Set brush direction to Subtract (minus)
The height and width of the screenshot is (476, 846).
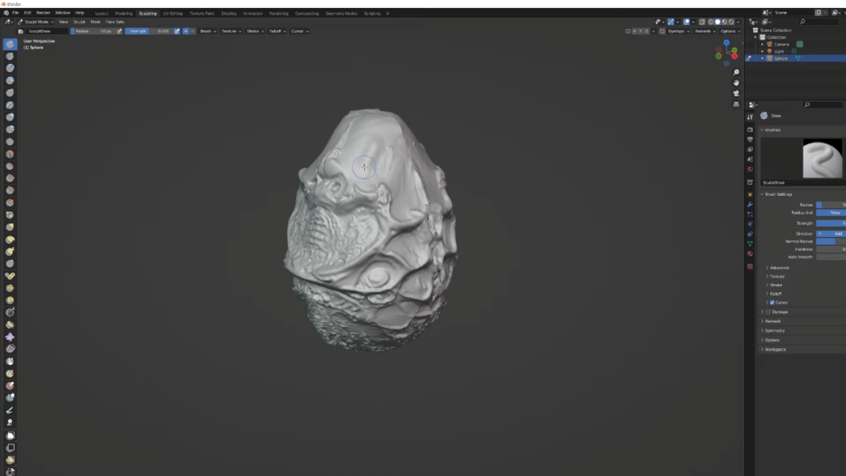click(x=193, y=31)
